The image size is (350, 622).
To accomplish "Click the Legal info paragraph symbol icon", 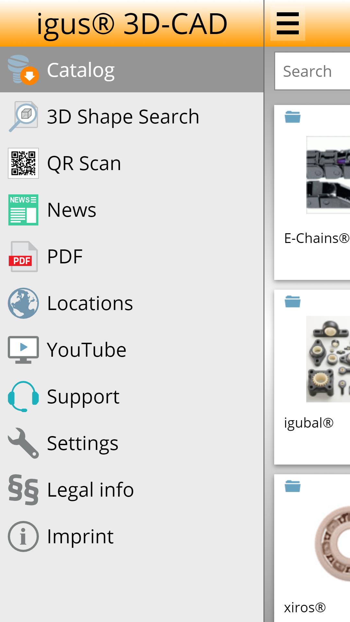I will click(x=23, y=490).
